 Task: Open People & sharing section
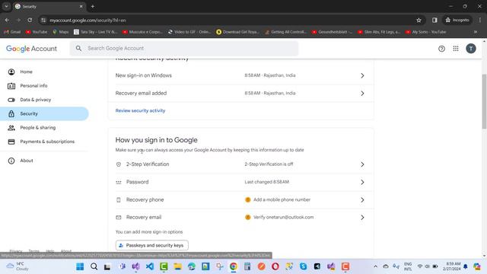pos(37,128)
